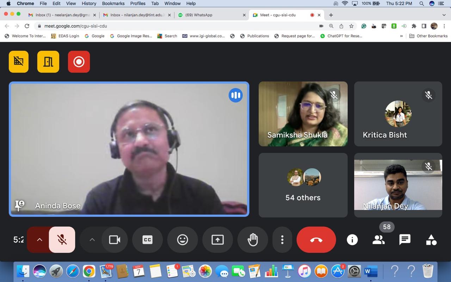This screenshot has height=282, width=451.
Task: Open the meeting chat panel
Action: pos(405,240)
